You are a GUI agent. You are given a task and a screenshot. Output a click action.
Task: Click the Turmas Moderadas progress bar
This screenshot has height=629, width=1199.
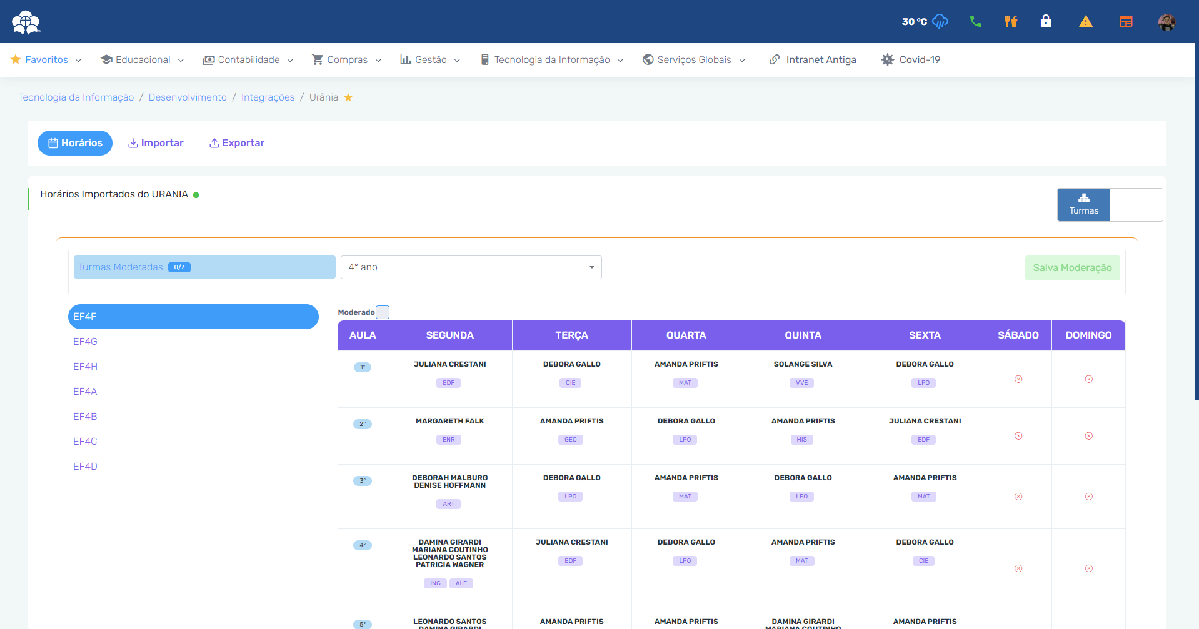pos(204,267)
